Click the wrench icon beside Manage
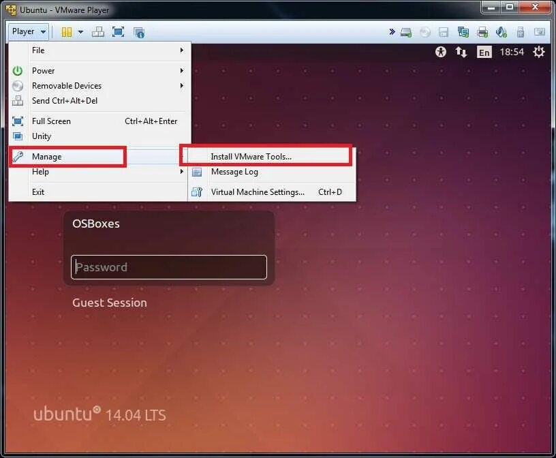556x458 pixels. (x=18, y=157)
